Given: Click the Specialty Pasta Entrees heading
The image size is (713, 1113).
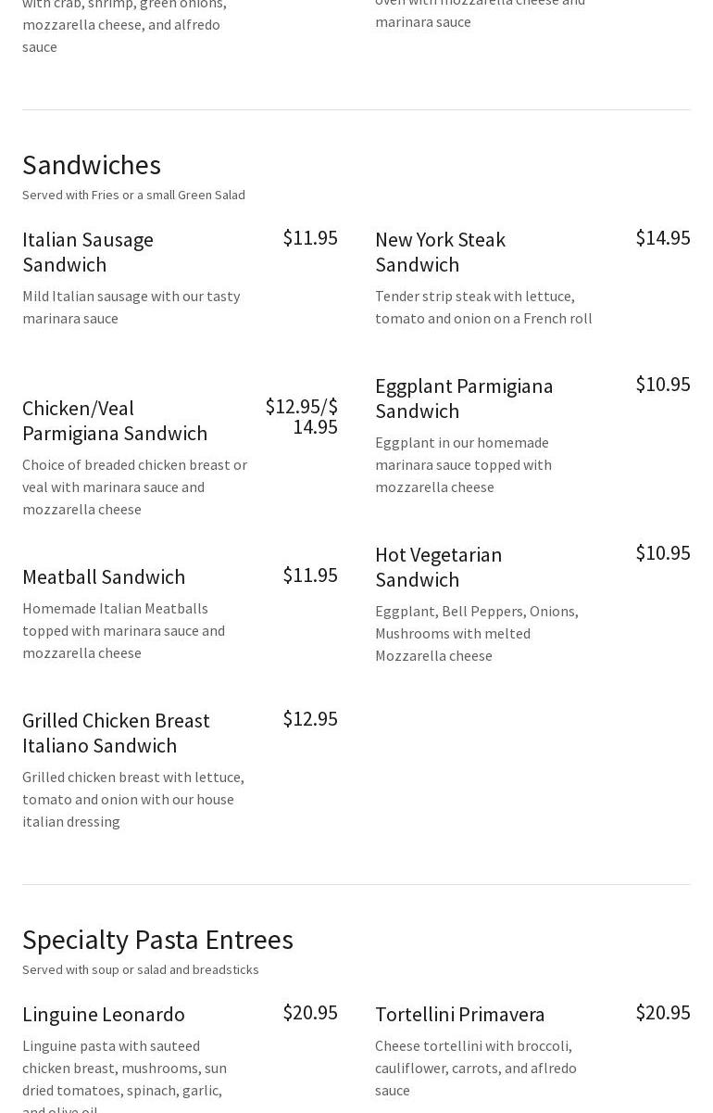Looking at the screenshot, I should (157, 939).
